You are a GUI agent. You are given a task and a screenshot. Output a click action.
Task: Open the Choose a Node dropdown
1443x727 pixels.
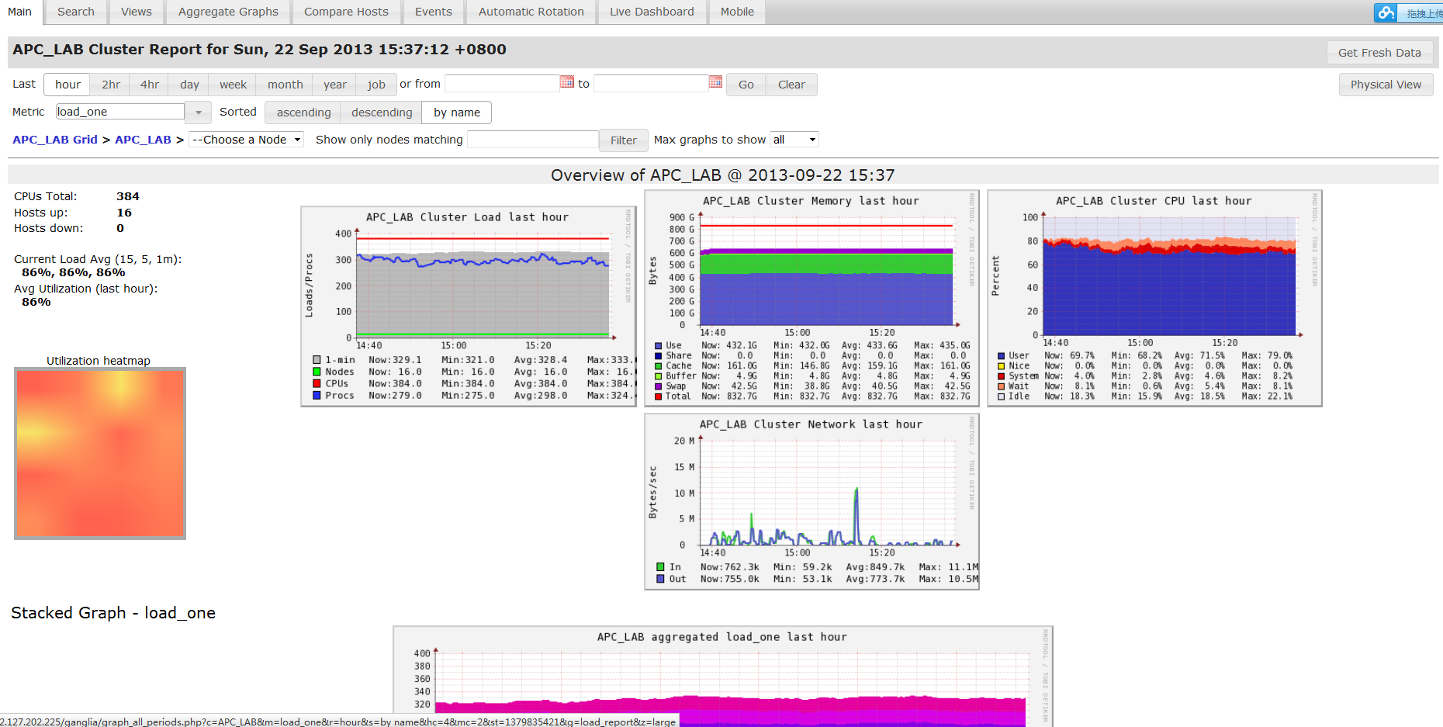coord(246,140)
